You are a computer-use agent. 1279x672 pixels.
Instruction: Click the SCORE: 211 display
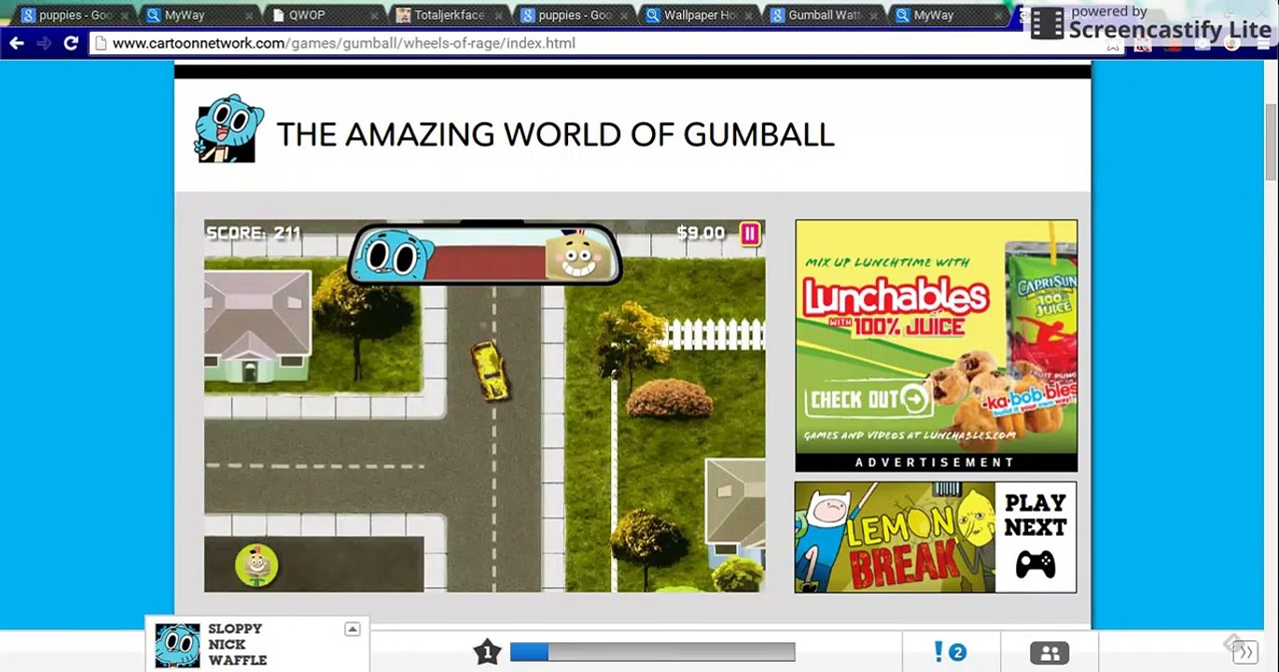[254, 232]
